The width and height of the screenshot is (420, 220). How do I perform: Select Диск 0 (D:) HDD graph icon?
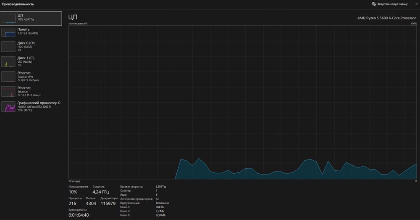[x=8, y=47]
